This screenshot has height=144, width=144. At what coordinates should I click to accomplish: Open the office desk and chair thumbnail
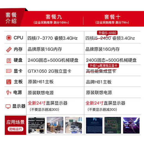click(55, 125)
